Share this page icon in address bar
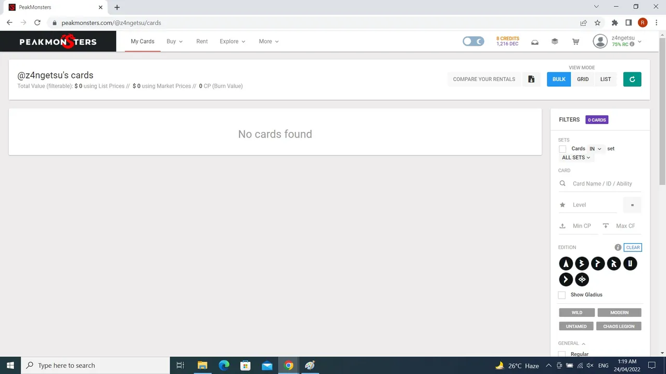666x374 pixels. (x=583, y=23)
